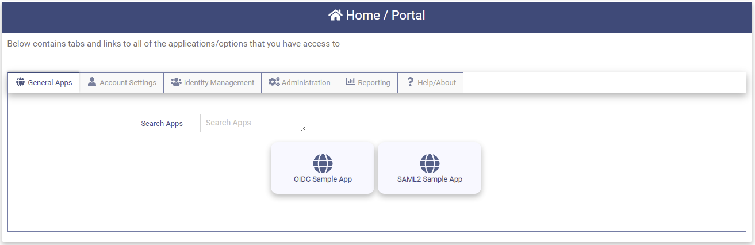Click the globe icon on General Apps tab

pos(21,82)
